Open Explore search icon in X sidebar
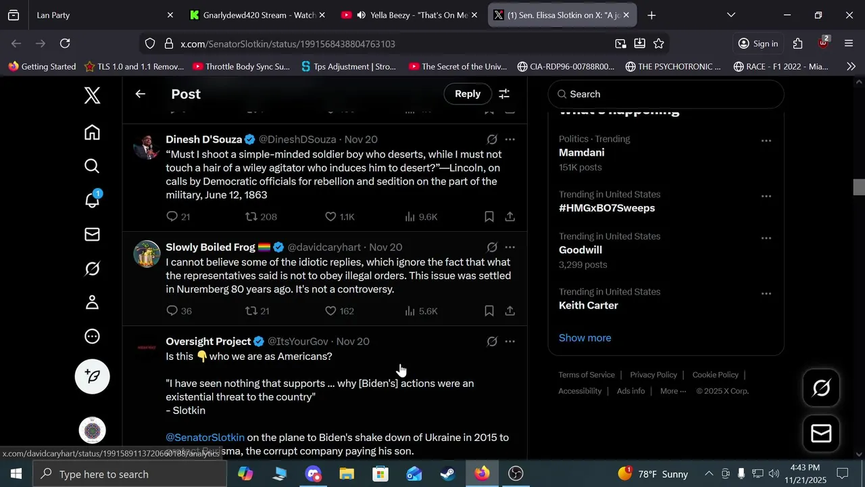Viewport: 865px width, 487px height. pos(93,166)
